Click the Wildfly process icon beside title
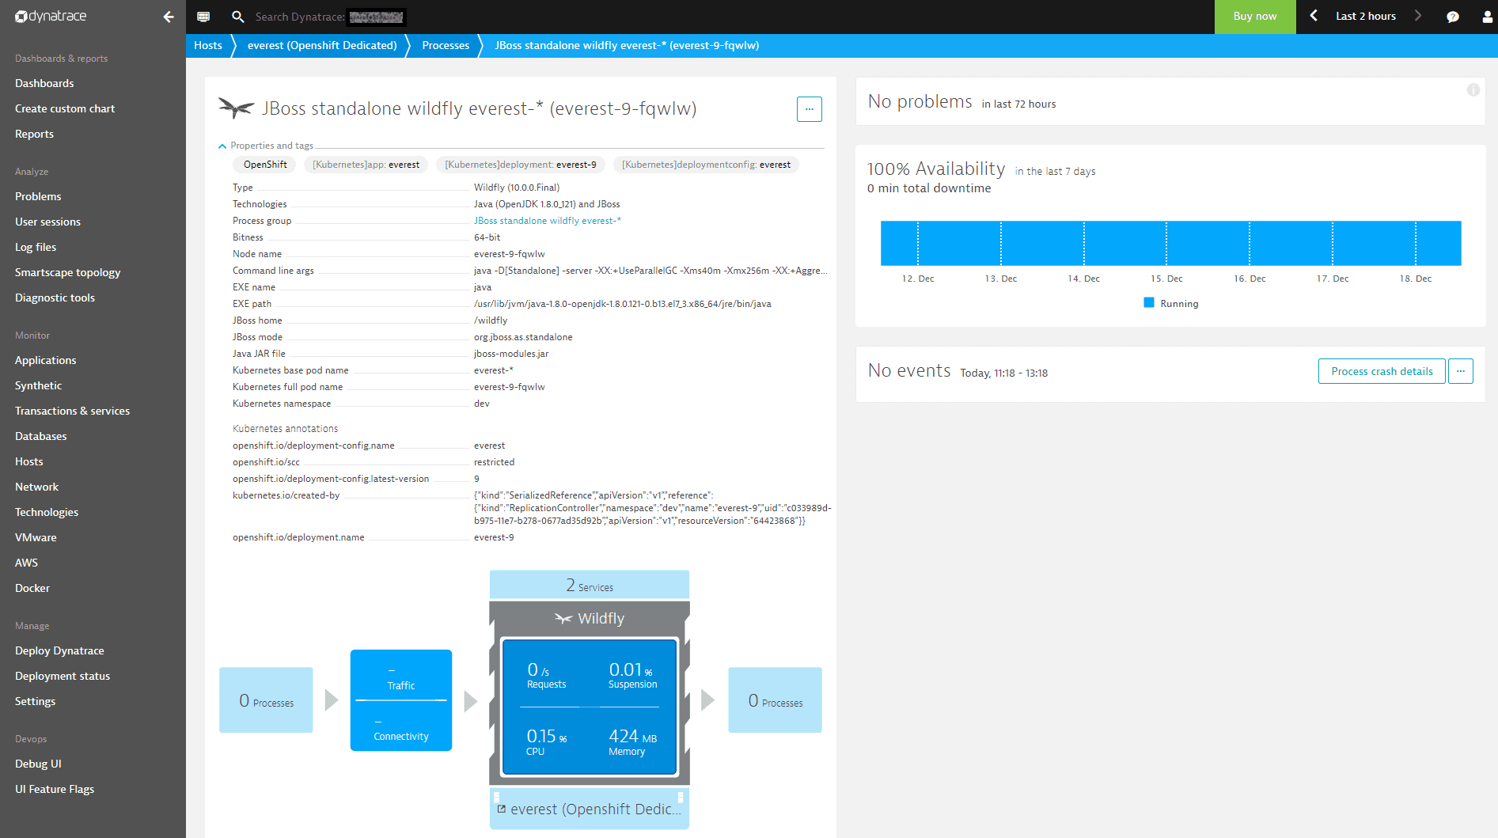The image size is (1498, 838). (x=236, y=108)
